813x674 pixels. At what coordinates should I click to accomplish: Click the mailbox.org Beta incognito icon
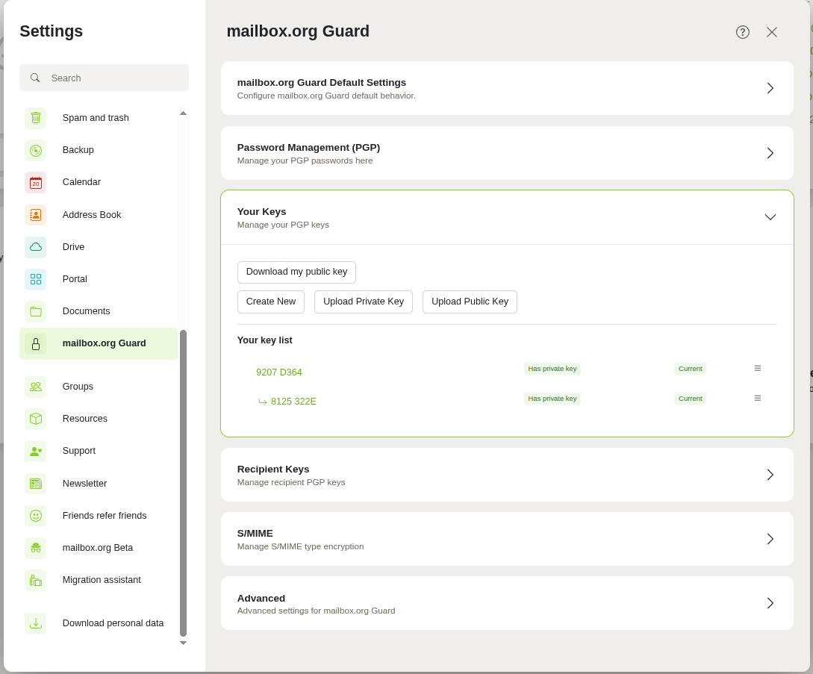(x=36, y=548)
